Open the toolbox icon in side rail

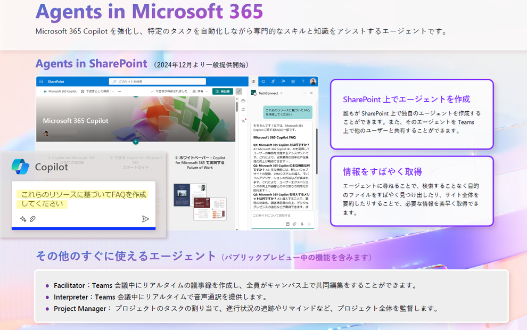coord(243,101)
